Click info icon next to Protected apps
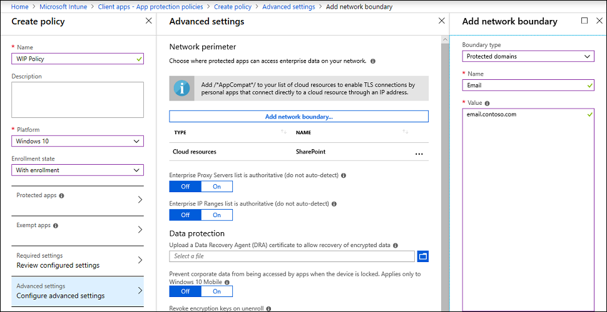 (61, 195)
